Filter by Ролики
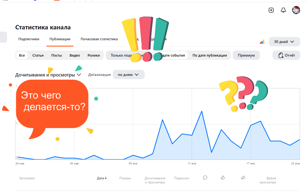 tap(94, 55)
